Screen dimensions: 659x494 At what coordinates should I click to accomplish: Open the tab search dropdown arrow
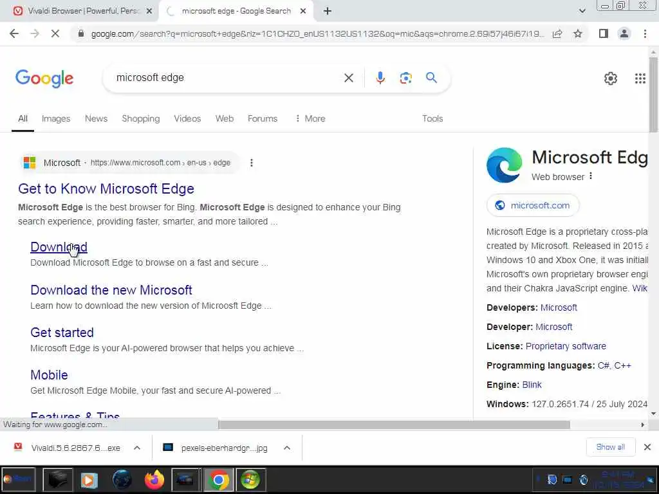[x=582, y=11]
